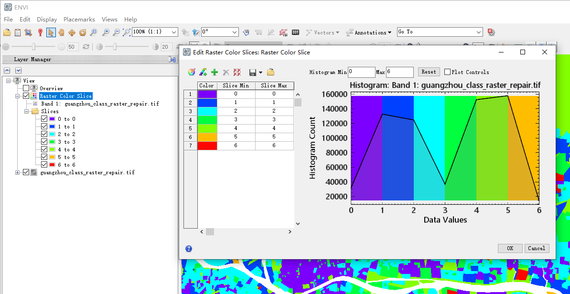
Task: Click the New Default Color Slices staircase icon
Action: point(203,72)
